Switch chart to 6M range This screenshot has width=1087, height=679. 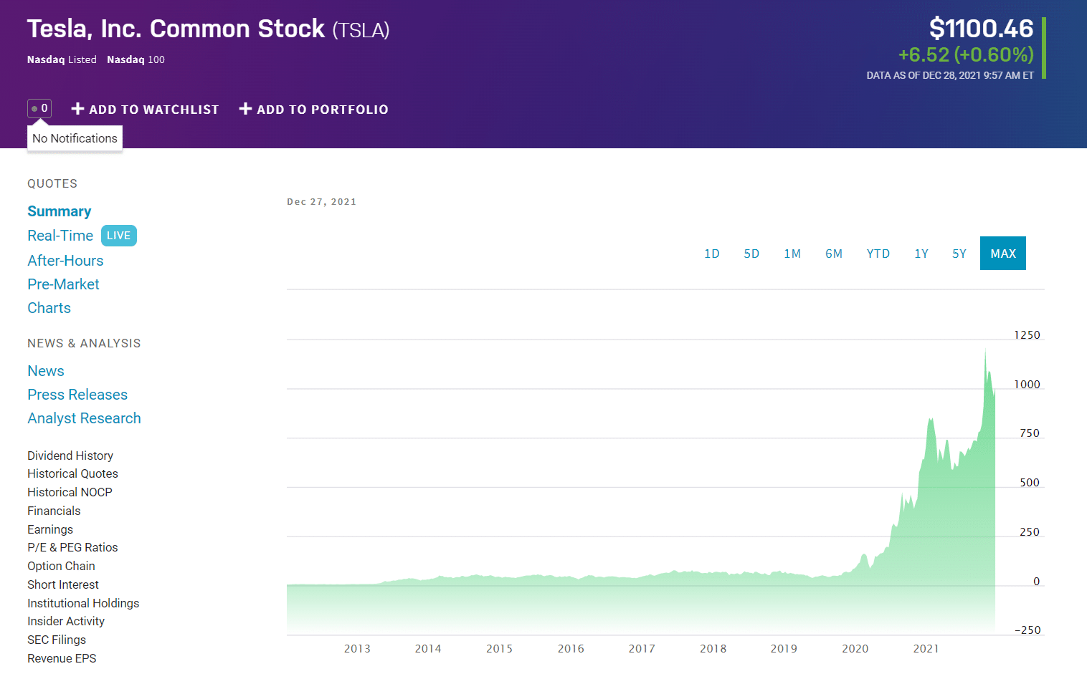pyautogui.click(x=834, y=254)
